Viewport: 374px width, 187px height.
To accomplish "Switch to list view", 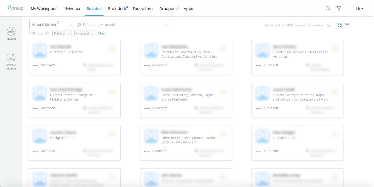I will pyautogui.click(x=347, y=26).
